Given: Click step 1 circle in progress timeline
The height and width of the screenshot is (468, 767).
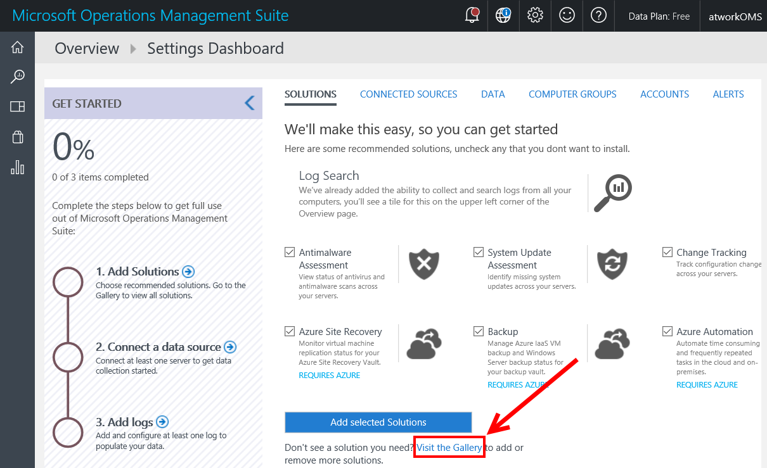Looking at the screenshot, I should (x=68, y=282).
